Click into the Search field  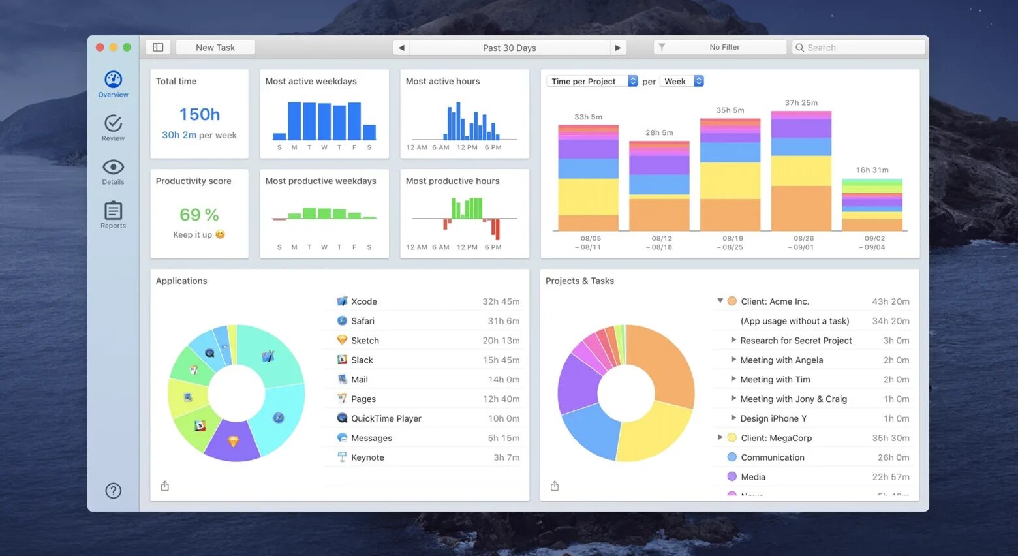point(859,48)
